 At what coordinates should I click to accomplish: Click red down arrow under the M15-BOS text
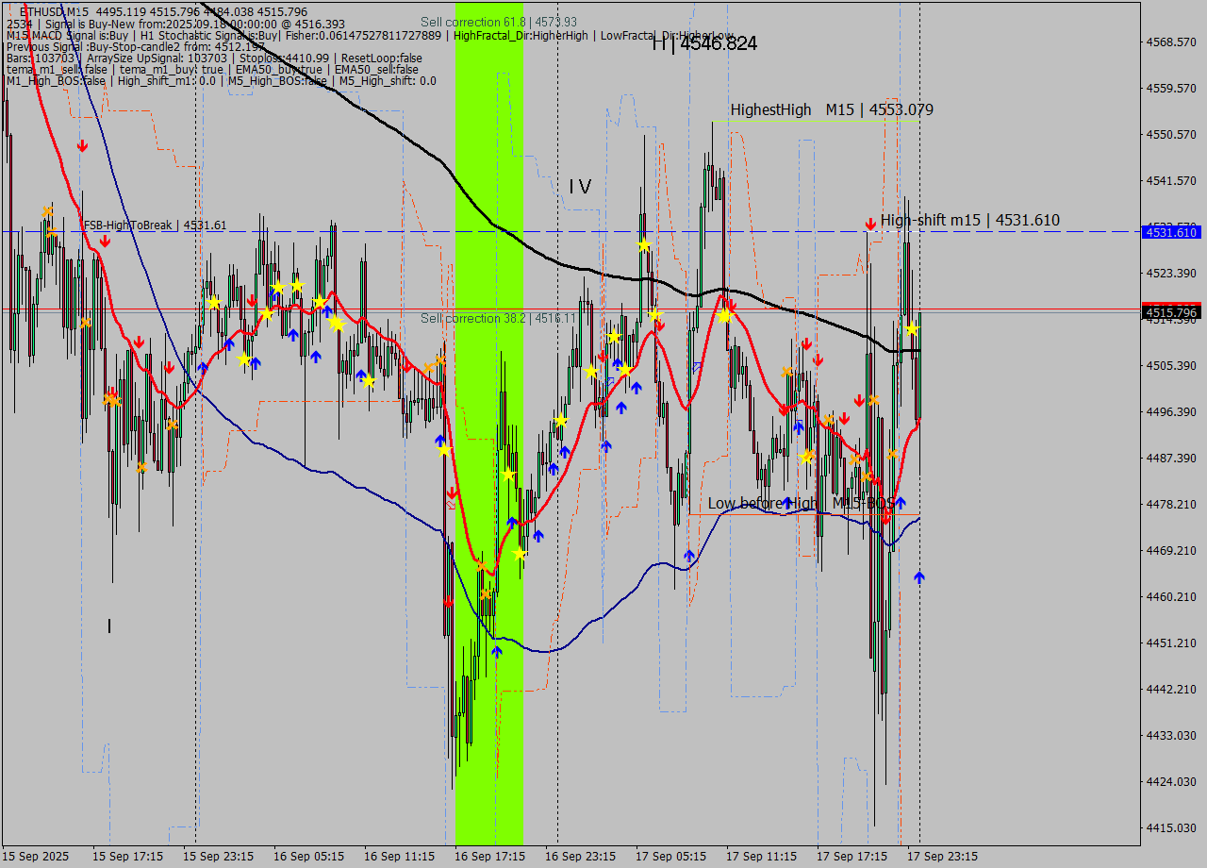(x=885, y=517)
